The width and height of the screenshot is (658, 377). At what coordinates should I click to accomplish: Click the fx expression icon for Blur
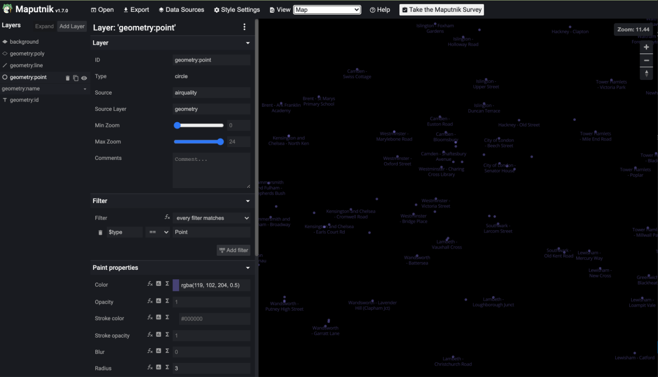[x=150, y=351]
